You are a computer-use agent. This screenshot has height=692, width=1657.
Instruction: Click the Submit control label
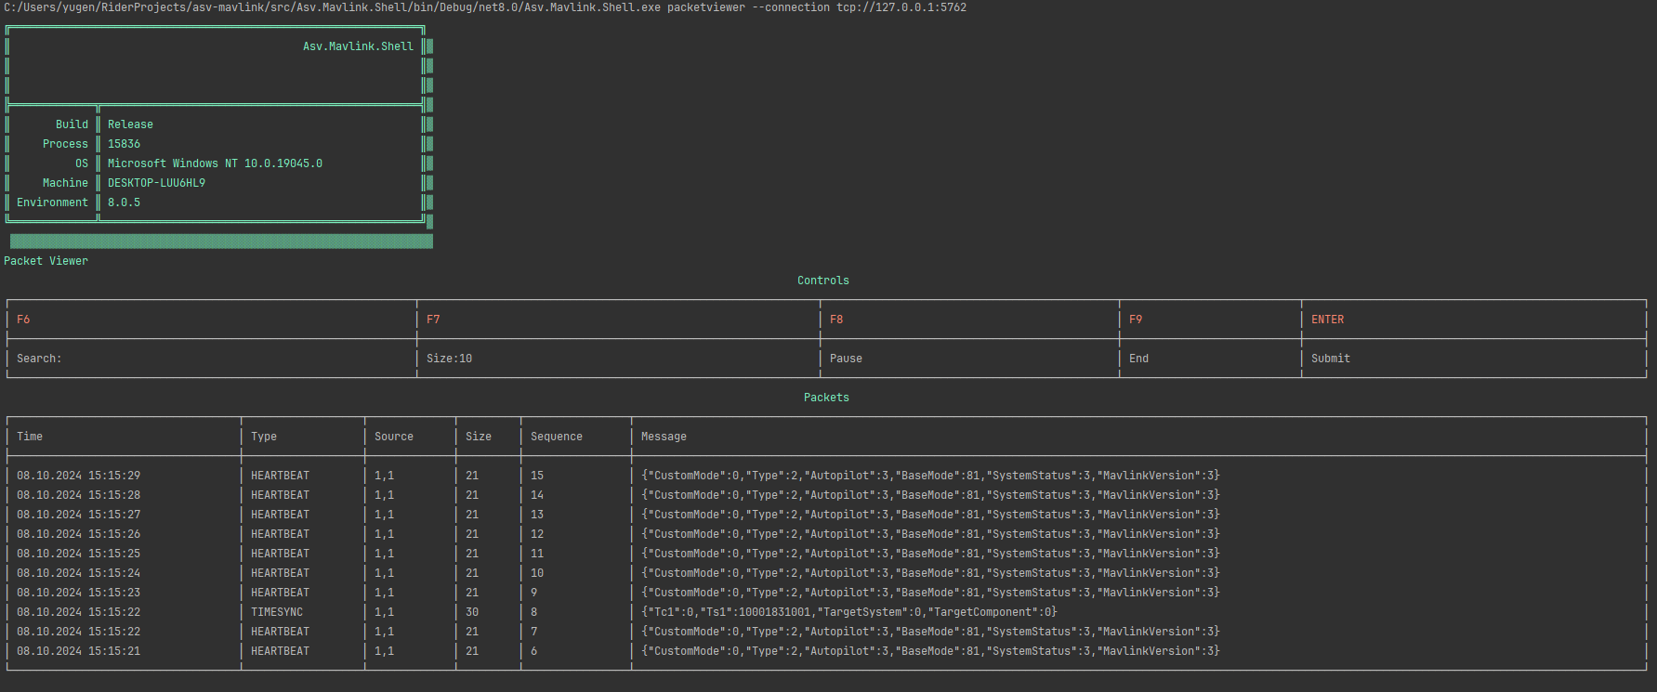tap(1331, 359)
